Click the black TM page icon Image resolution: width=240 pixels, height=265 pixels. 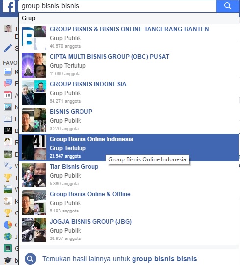coord(8,131)
